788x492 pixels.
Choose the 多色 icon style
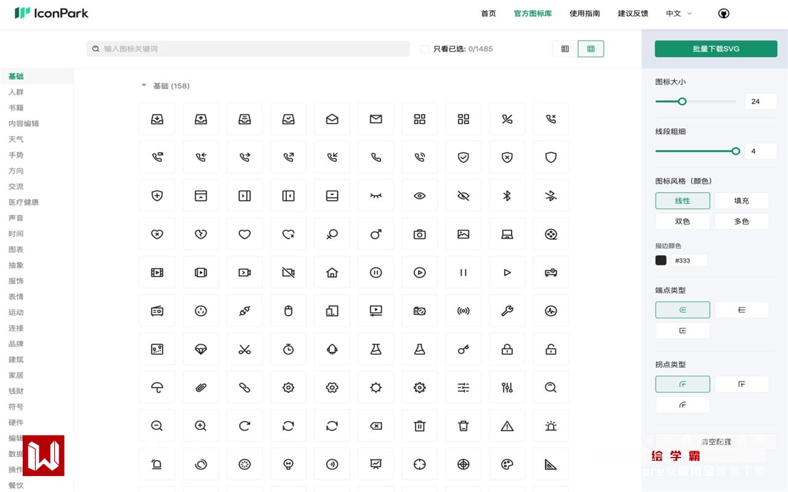741,221
